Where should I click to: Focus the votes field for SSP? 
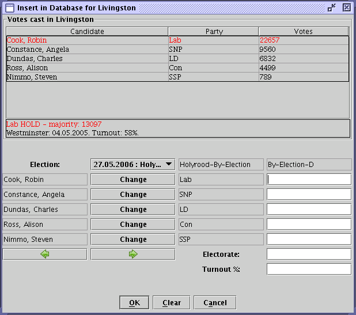point(309,240)
